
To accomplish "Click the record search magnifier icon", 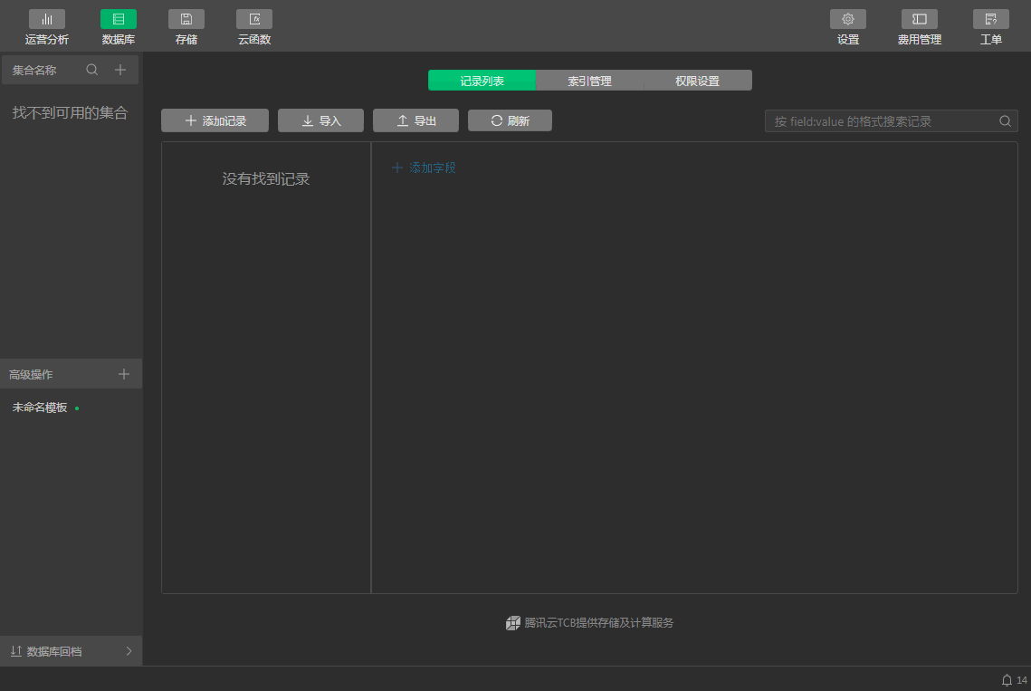I will point(1005,121).
